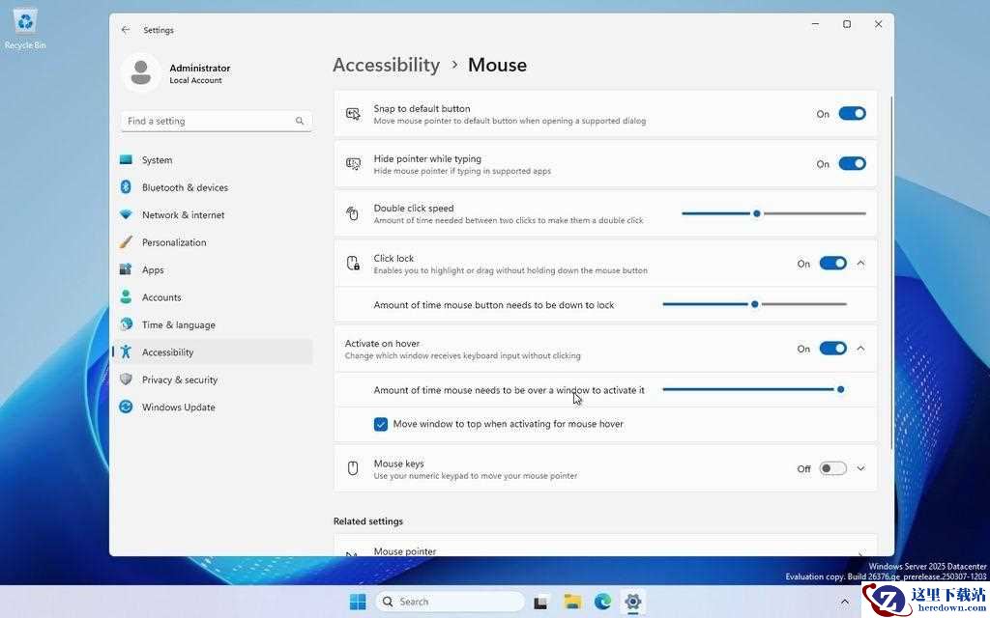Click the taskbar Search box
This screenshot has height=618, width=990.
[451, 602]
